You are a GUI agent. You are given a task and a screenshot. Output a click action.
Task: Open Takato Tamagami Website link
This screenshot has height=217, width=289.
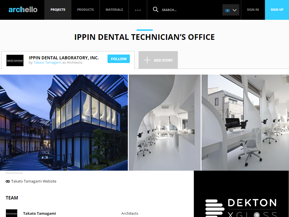point(34,181)
